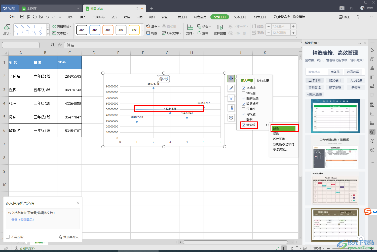
Task: Click the Edit Shape icon
Action: point(54,26)
